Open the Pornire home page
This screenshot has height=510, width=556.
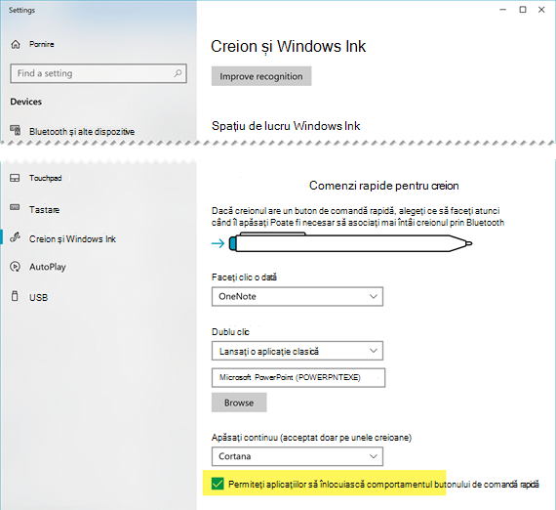click(x=42, y=44)
